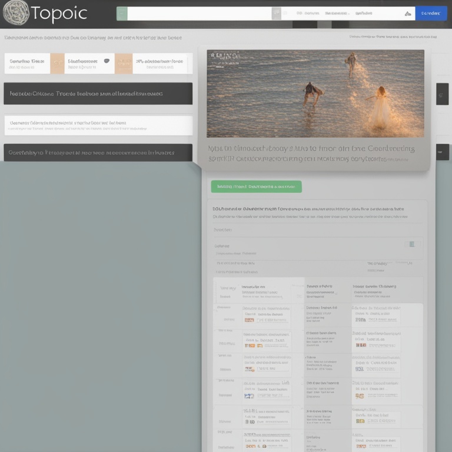Open the beach photo with people wading

pos(315,94)
